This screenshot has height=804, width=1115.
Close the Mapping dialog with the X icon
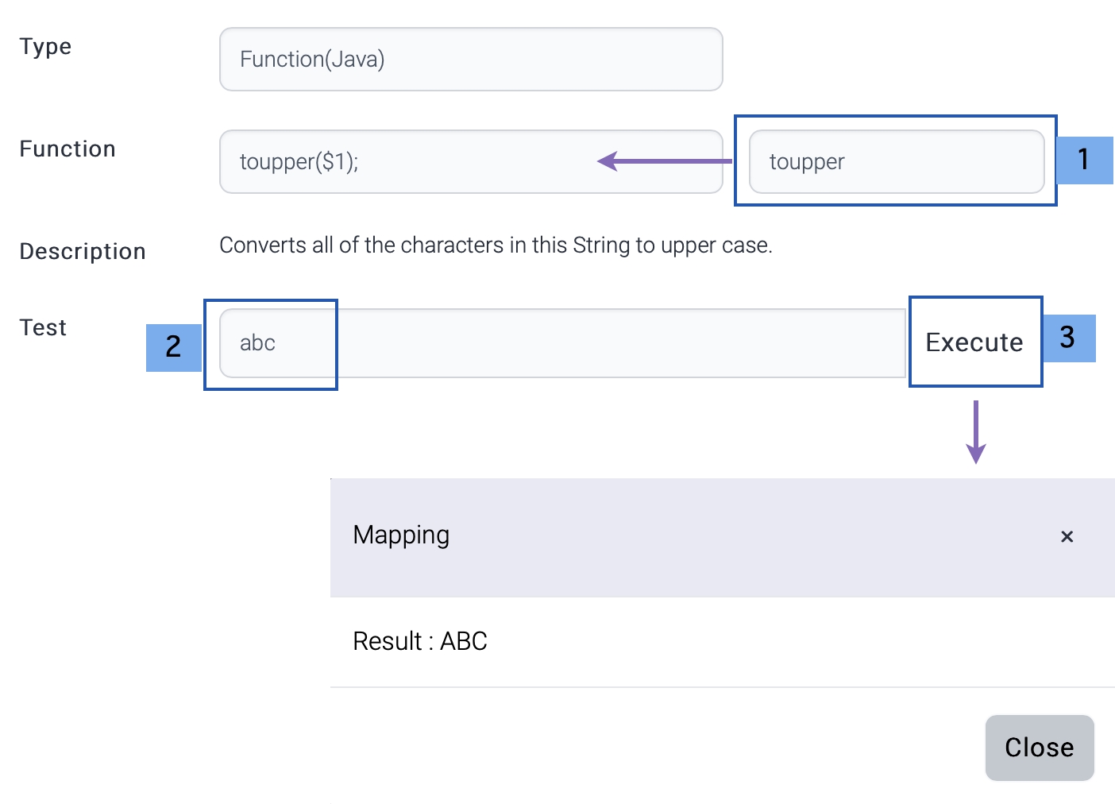pyautogui.click(x=1067, y=537)
